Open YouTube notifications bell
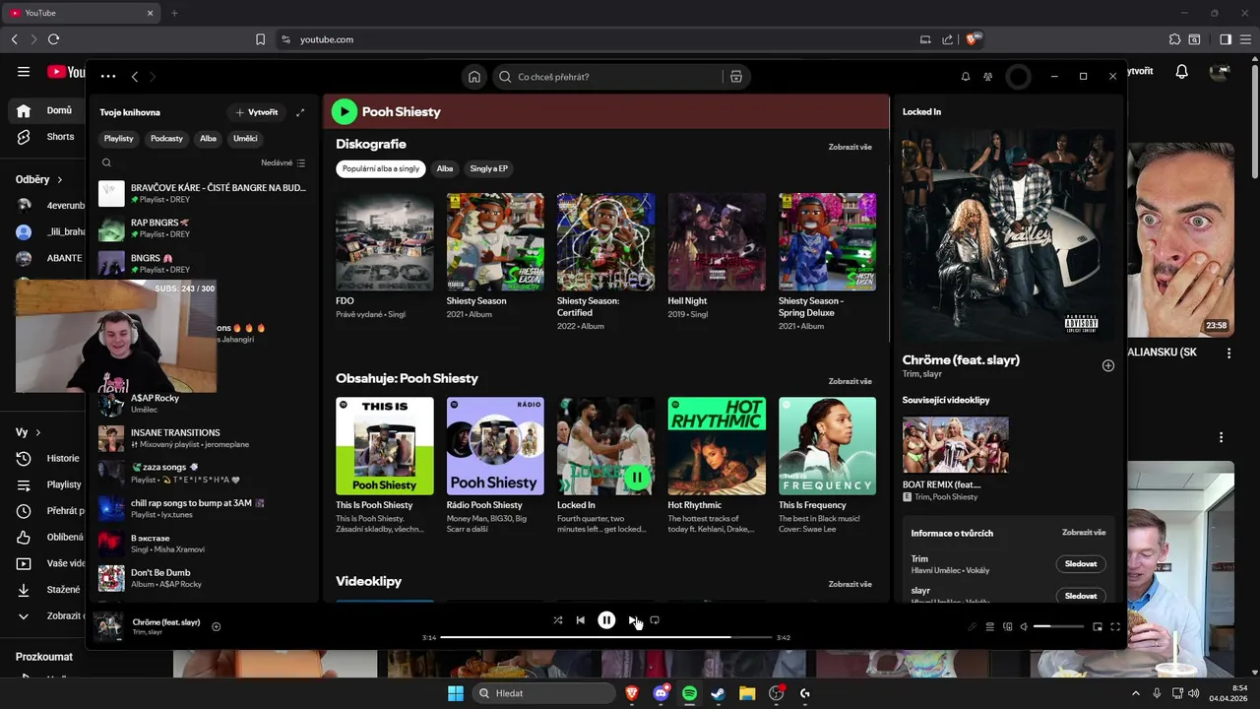 pyautogui.click(x=1182, y=72)
